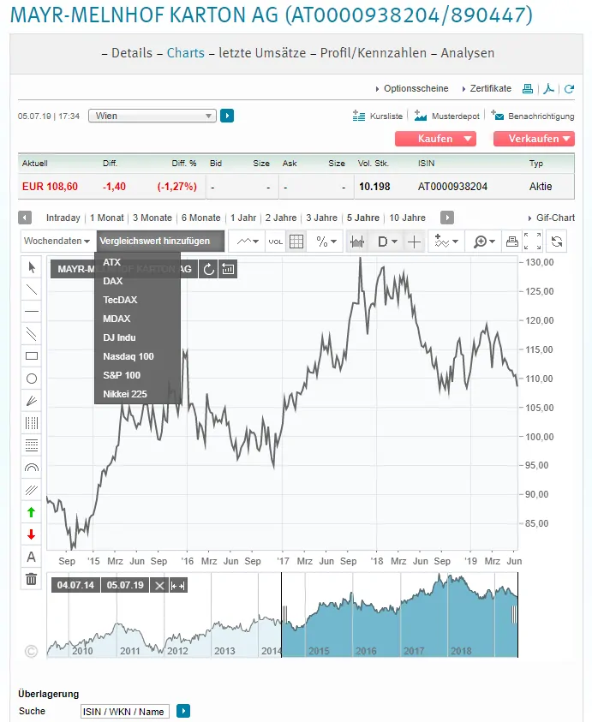Switch chart range to 10 Jahre
The width and height of the screenshot is (592, 722).
tap(407, 218)
